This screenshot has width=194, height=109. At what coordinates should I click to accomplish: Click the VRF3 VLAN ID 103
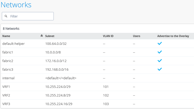pyautogui.click(x=106, y=104)
